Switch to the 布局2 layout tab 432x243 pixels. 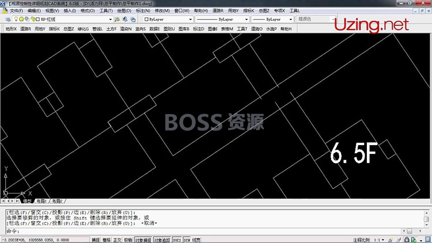point(57,201)
